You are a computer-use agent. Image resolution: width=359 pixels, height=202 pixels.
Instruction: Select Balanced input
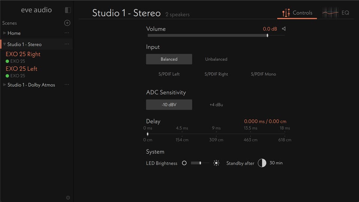pos(169,59)
